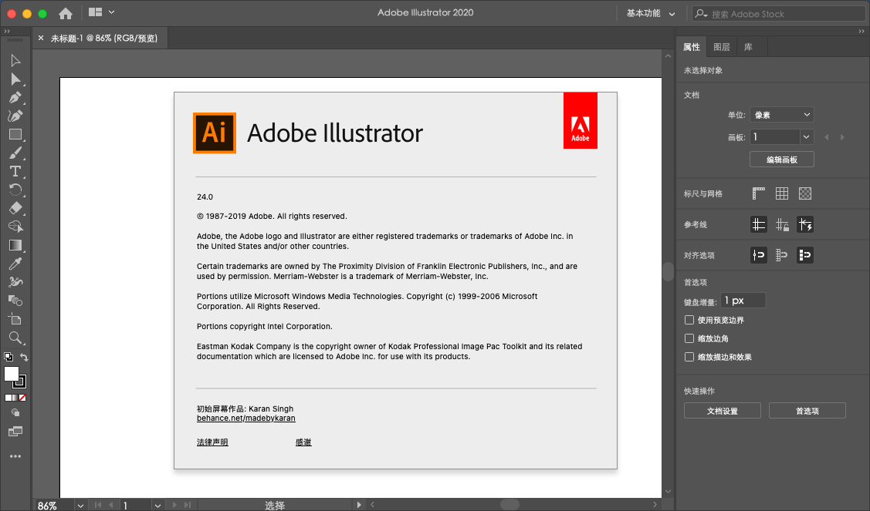The height and width of the screenshot is (511, 870).
Task: Select the Paintbrush tool
Action: click(x=15, y=153)
